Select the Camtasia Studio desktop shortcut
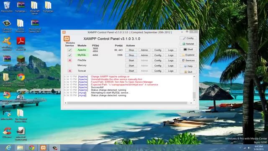Image resolution: width=268 pixels, height=151 pixels. coord(7,26)
